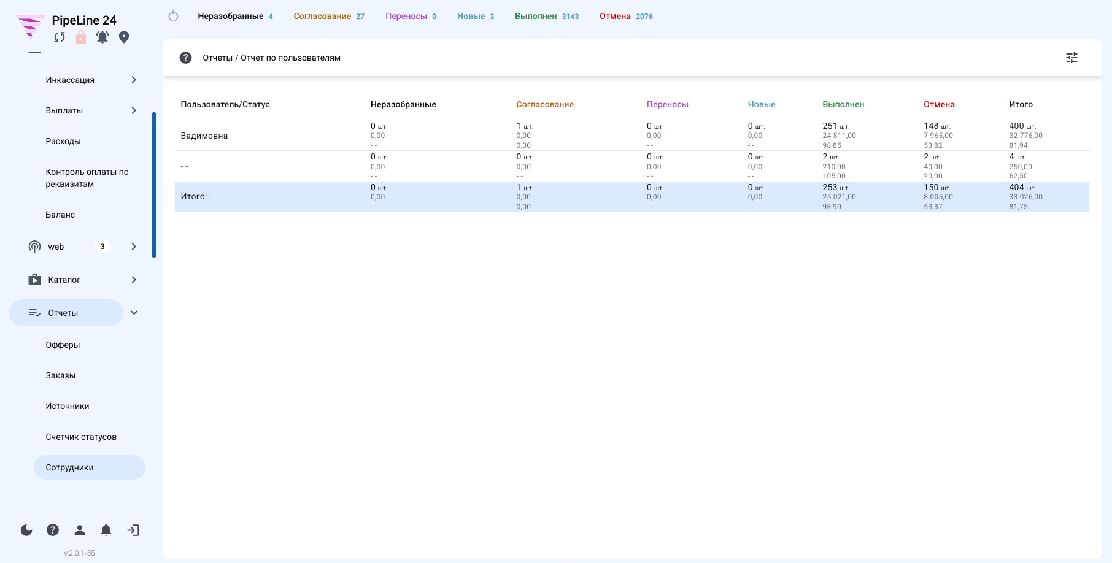Click the Выполнен column header
Image resolution: width=1112 pixels, height=563 pixels.
click(843, 104)
